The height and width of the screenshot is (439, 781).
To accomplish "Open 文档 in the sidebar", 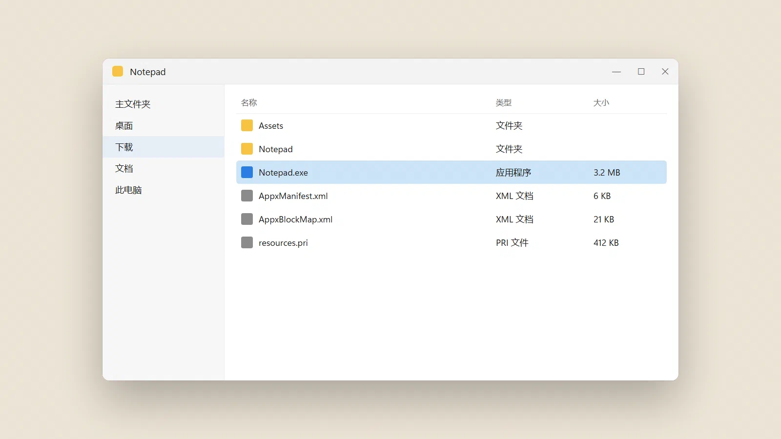I will click(163, 168).
